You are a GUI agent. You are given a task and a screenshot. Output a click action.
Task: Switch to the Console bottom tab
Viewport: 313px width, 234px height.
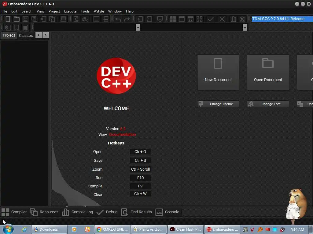[167, 212]
